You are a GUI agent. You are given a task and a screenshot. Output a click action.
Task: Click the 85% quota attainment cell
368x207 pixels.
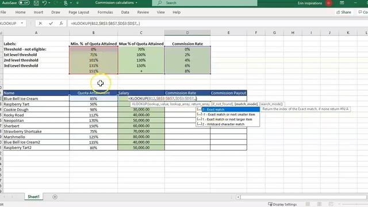tap(93, 98)
